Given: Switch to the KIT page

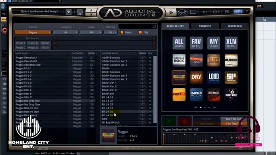Looking at the screenshot, I should pyautogui.click(x=204, y=12).
